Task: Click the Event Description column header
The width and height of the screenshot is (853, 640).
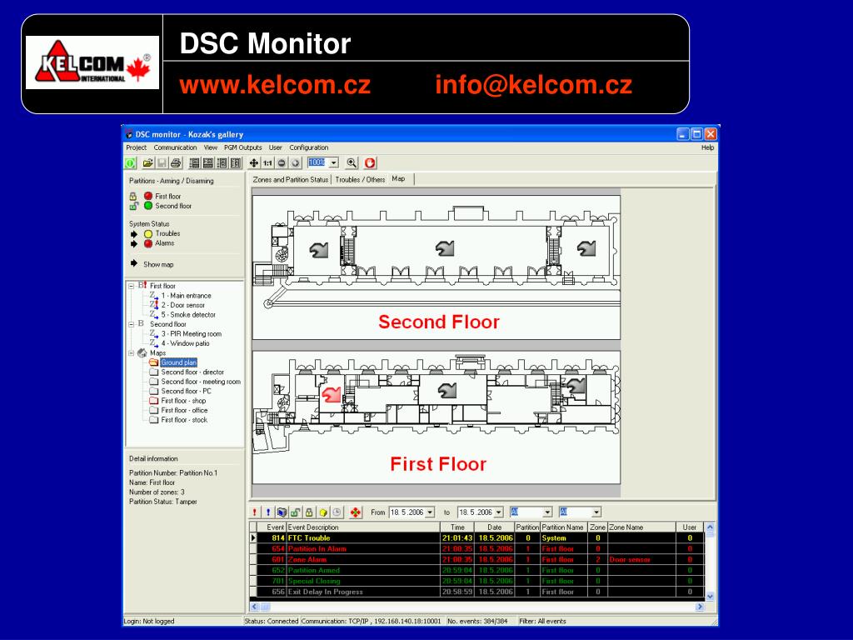Action: point(363,527)
